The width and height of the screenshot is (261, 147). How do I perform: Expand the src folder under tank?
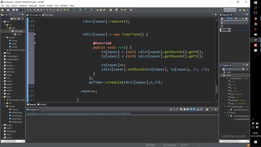[x=4, y=103]
